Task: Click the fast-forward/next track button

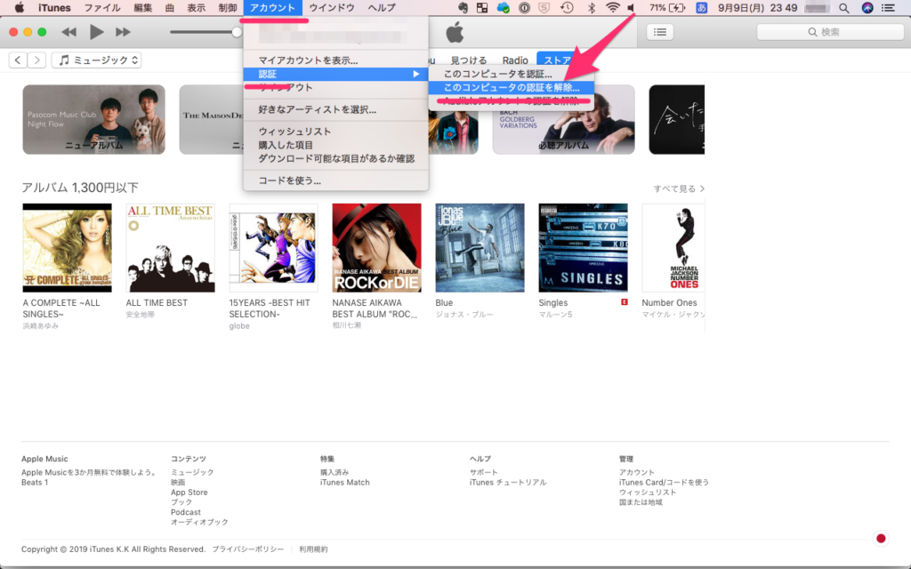Action: click(x=124, y=32)
